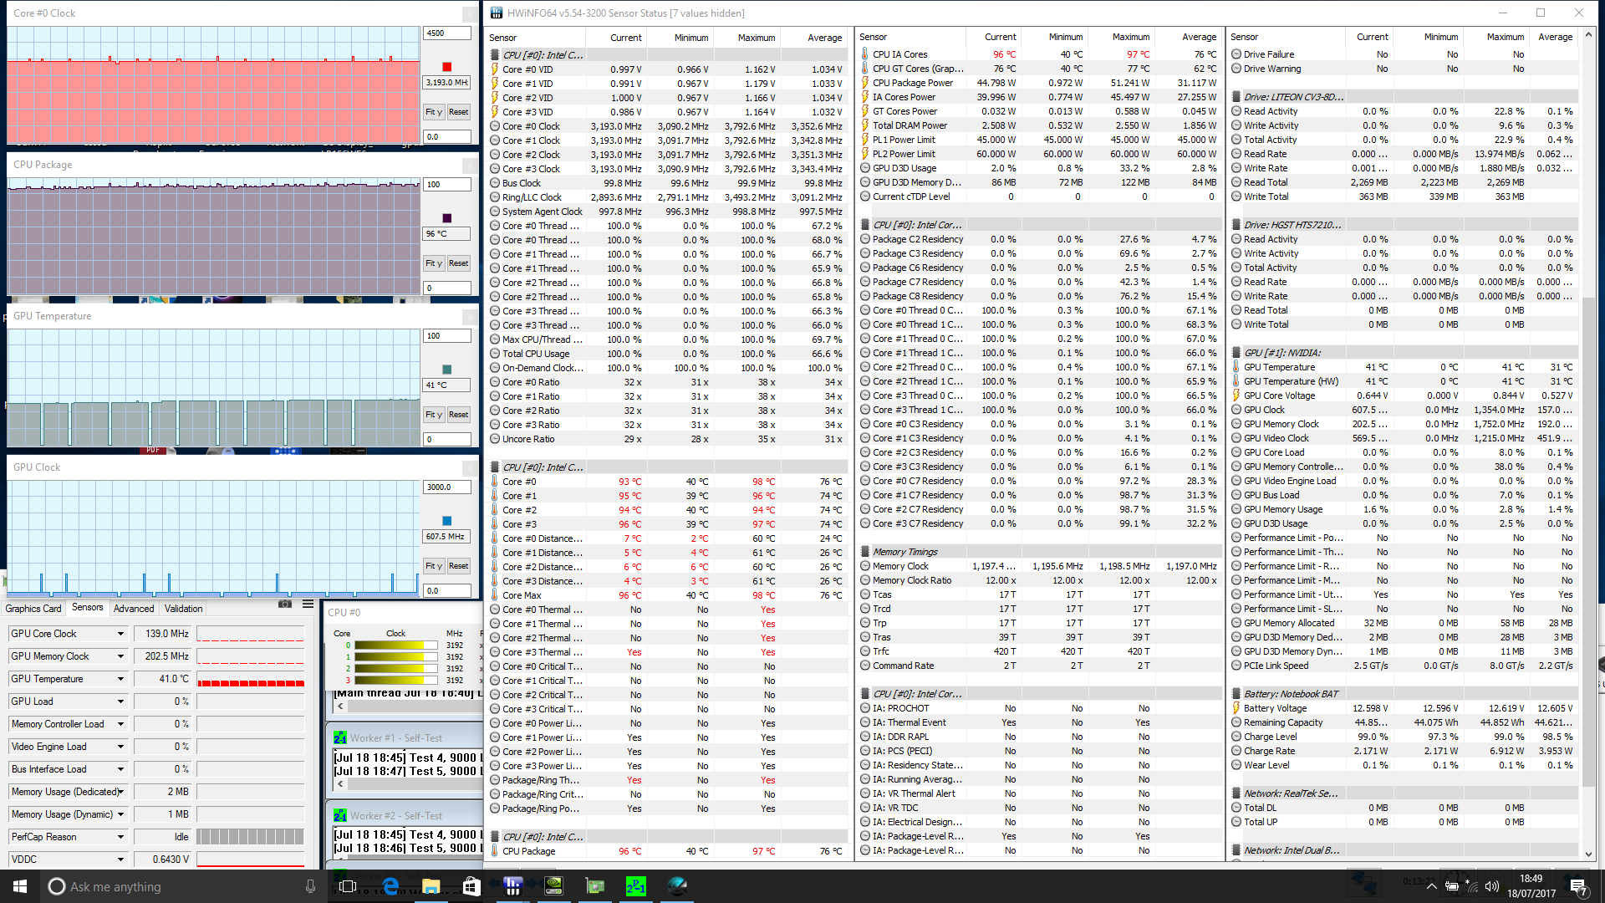Launch Microsoft Edge from the taskbar

tap(390, 886)
